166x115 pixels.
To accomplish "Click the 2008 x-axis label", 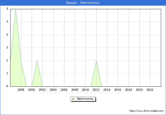I will 75,90.
